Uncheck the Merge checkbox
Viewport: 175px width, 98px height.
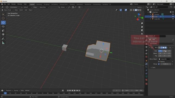(159, 64)
